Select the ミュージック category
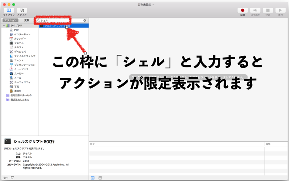This screenshot has height=181, width=289. pyautogui.click(x=21, y=69)
